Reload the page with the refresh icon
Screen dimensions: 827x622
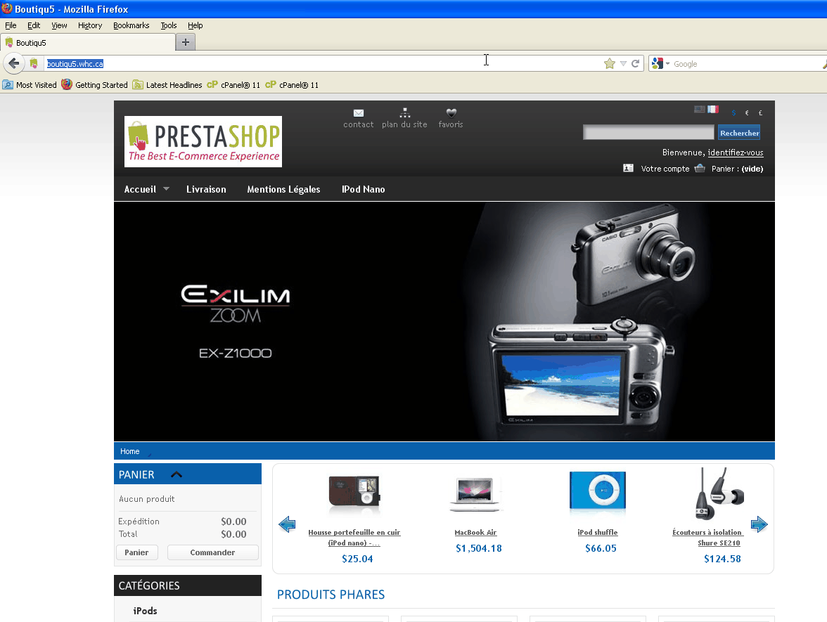click(x=636, y=64)
